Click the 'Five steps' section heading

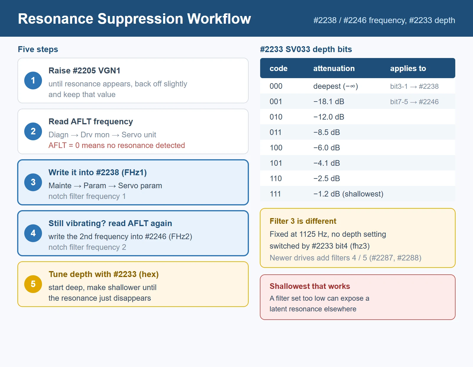click(38, 49)
